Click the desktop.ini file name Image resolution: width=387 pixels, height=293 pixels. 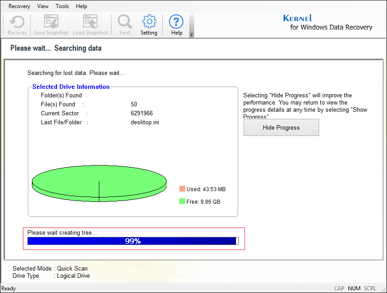(145, 122)
